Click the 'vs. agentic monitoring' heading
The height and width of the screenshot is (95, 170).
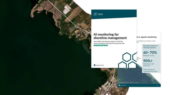tap(147, 37)
